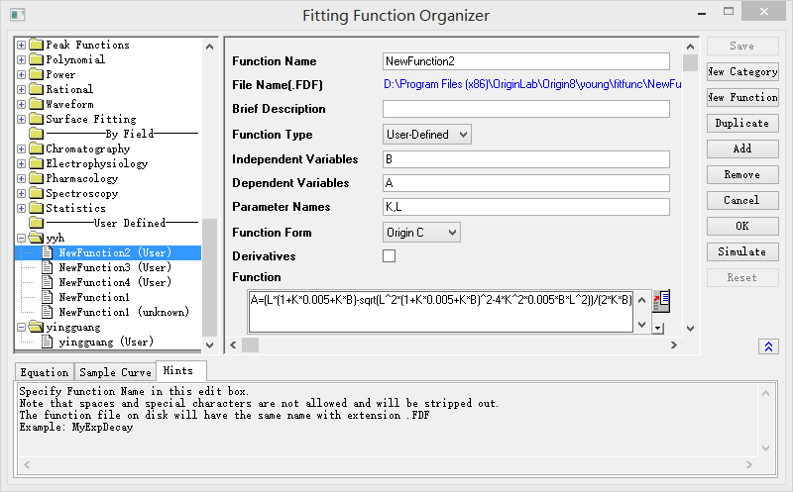Image resolution: width=793 pixels, height=492 pixels.
Task: Click the Duplicate button
Action: 741,123
